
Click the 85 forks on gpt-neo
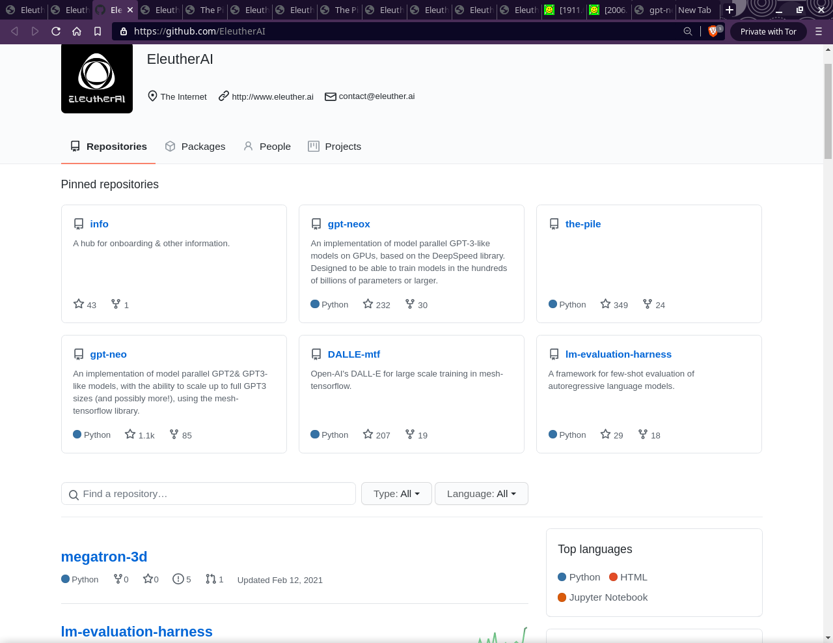(x=181, y=435)
